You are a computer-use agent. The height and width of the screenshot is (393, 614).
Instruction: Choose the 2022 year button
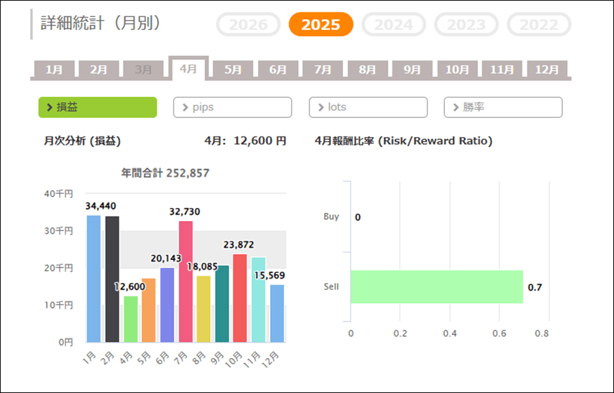pos(539,25)
